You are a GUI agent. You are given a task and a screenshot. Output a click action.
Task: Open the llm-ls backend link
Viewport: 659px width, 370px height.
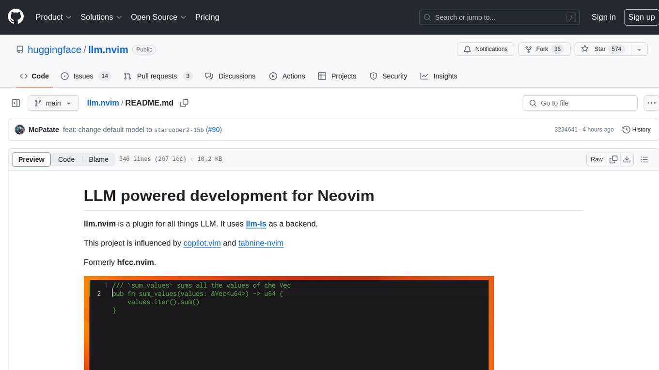256,224
